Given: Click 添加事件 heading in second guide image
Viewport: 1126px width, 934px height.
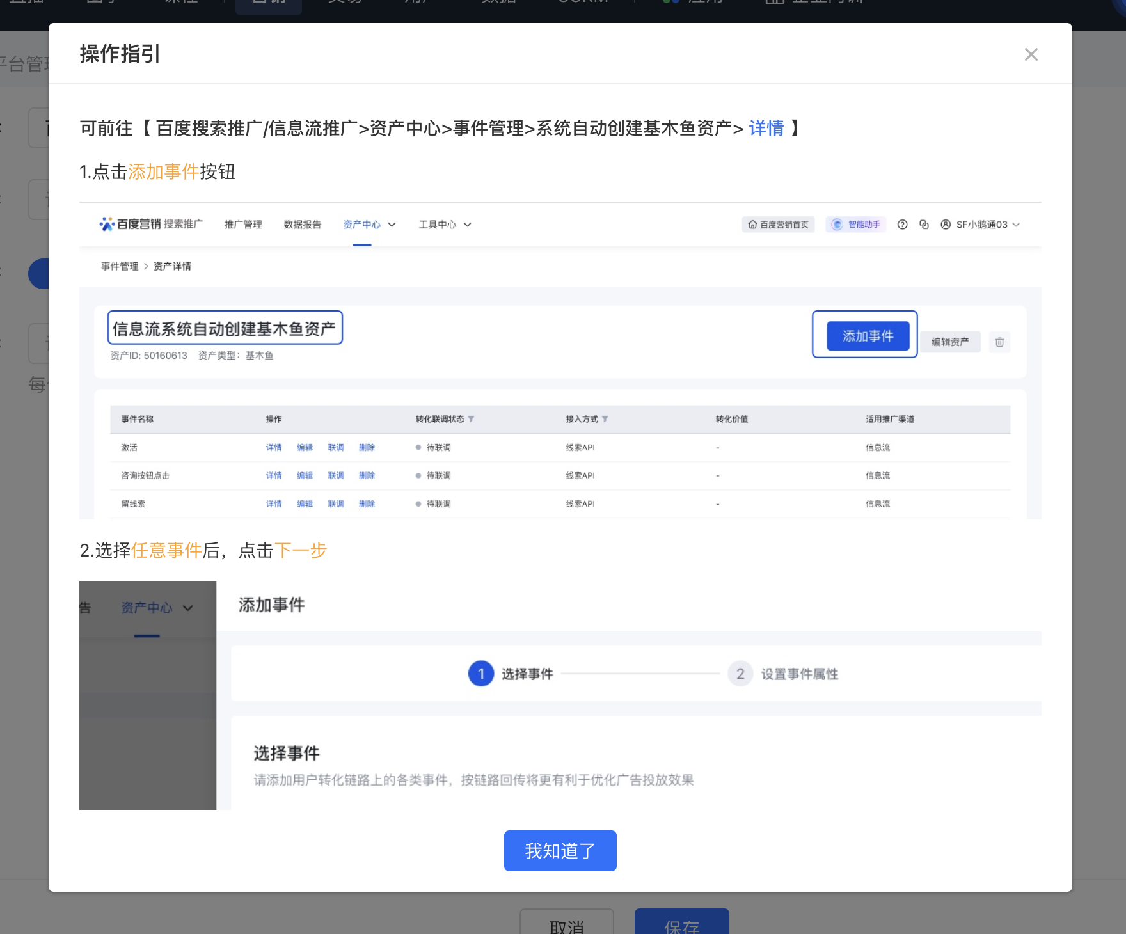Looking at the screenshot, I should tap(272, 605).
